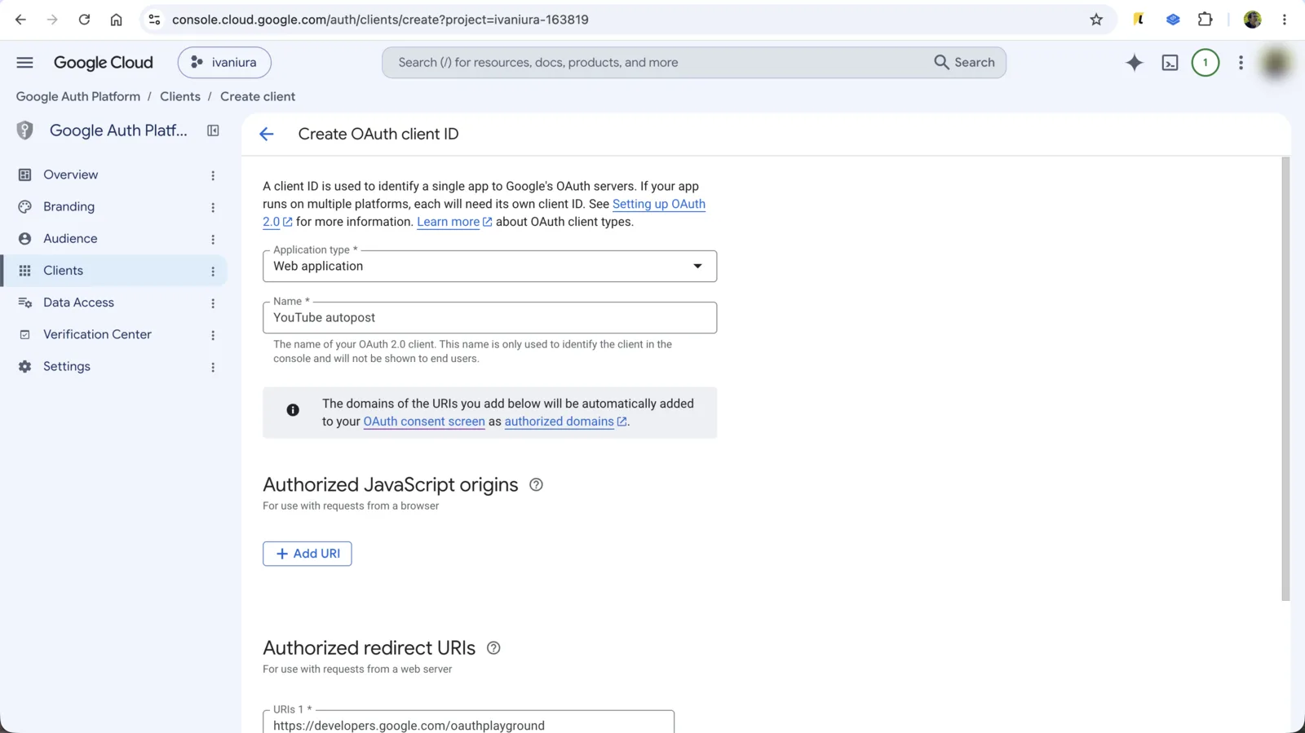Click the Add URI button
The image size is (1305, 733).
pyautogui.click(x=307, y=554)
